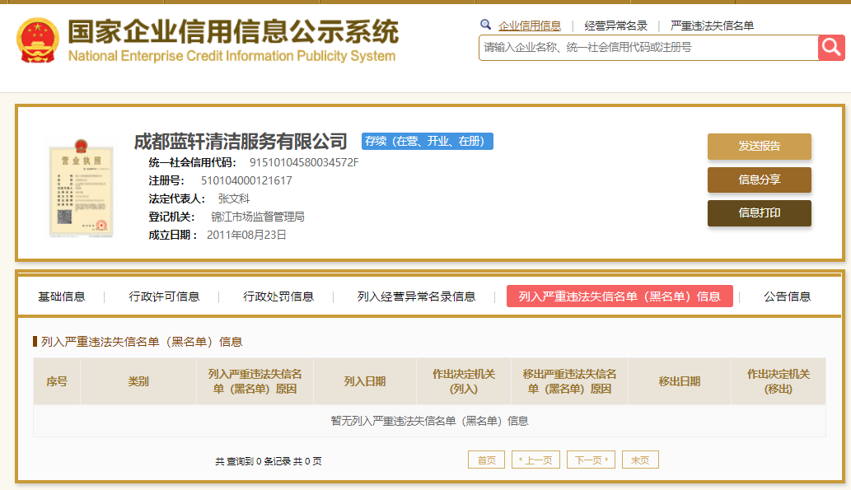Select the 经营异常名录 search category
The image size is (851, 490).
[x=616, y=26]
